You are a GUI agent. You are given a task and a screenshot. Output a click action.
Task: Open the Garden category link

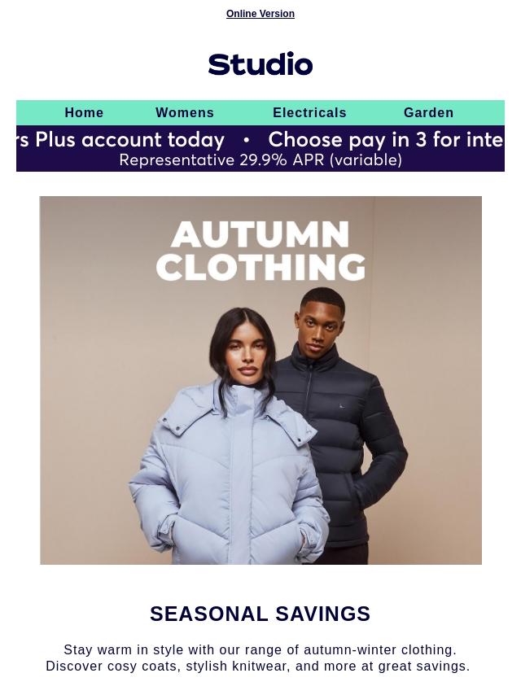click(x=429, y=112)
